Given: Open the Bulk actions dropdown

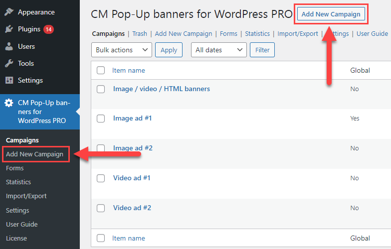Looking at the screenshot, I should coord(122,50).
